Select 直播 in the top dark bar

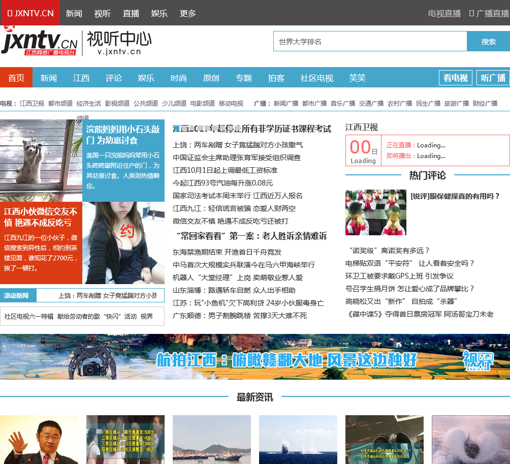(x=131, y=13)
